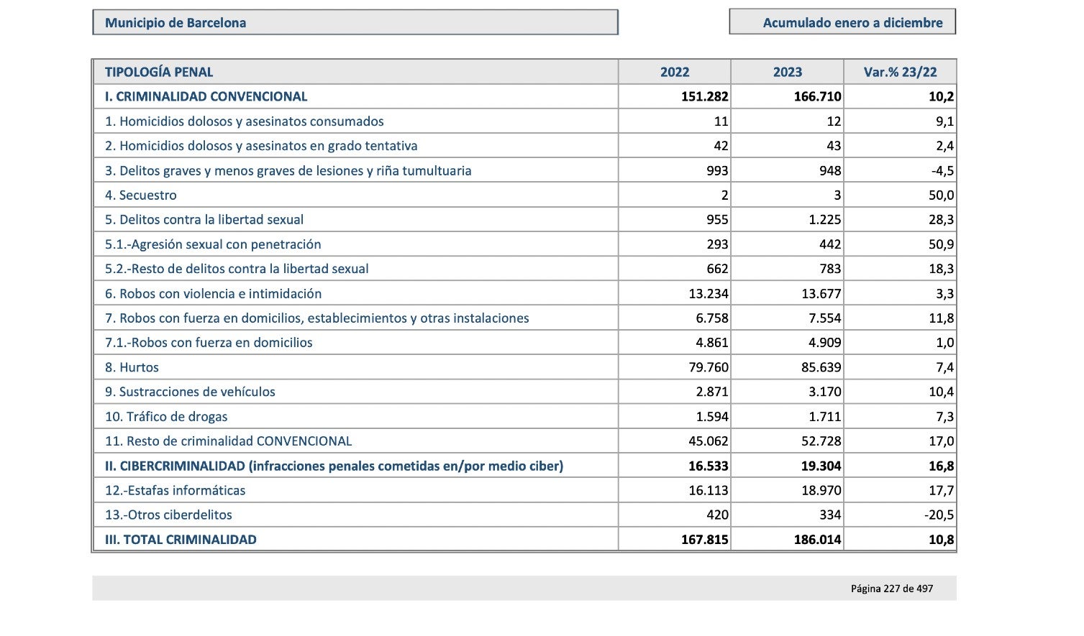Click '11. Resto de criminalidad CONVENCIONAL'
Viewport: 1084px width, 636px height.
coord(229,441)
